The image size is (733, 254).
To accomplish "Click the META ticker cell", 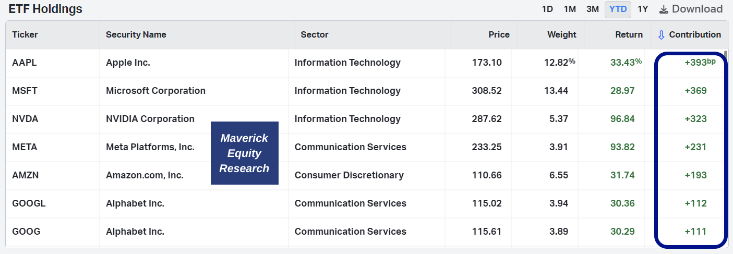I will (x=25, y=147).
